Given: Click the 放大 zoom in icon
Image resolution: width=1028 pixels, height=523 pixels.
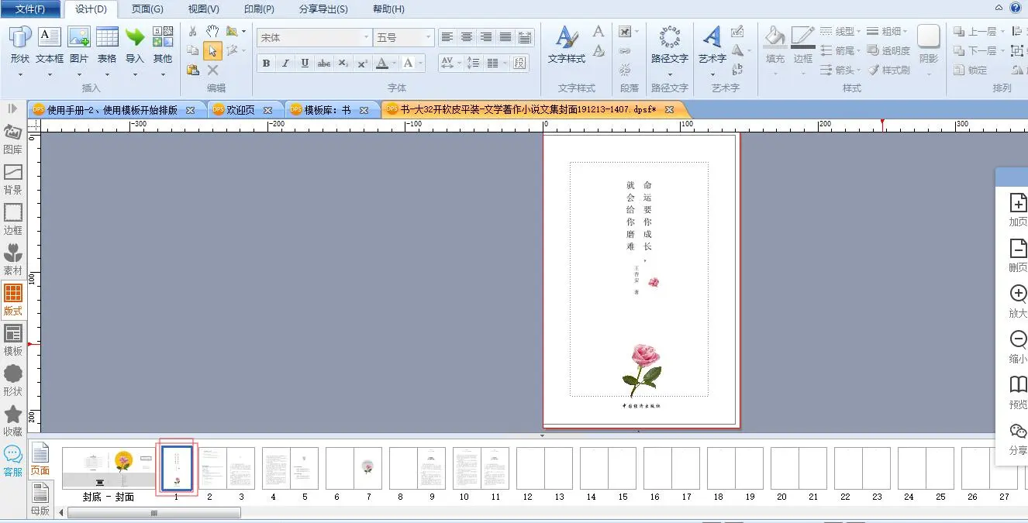Looking at the screenshot, I should [x=1018, y=301].
